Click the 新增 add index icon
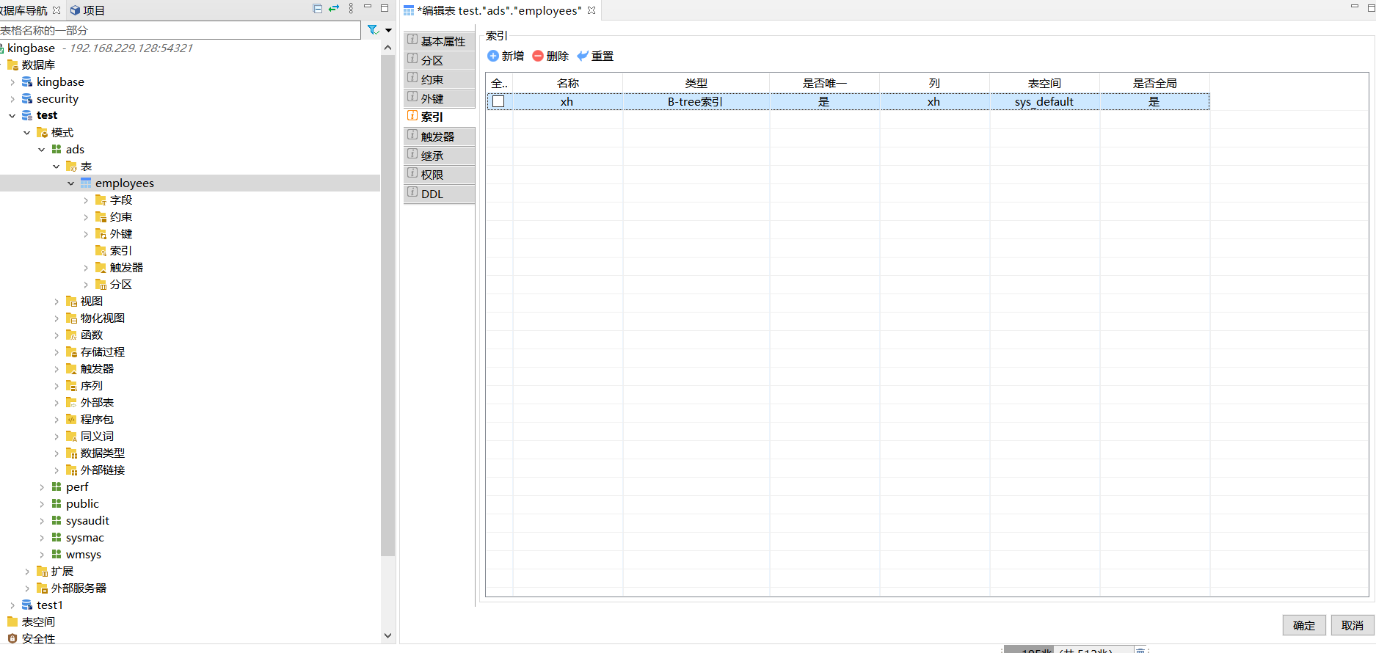The width and height of the screenshot is (1376, 653). [x=493, y=56]
